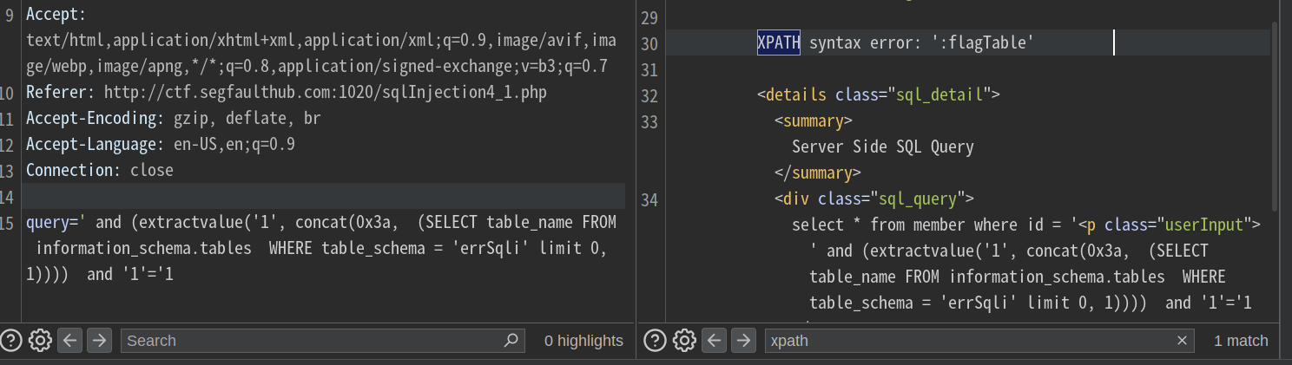Click highlighted XPATH word in response
Screen dimensions: 1292x365
779,42
